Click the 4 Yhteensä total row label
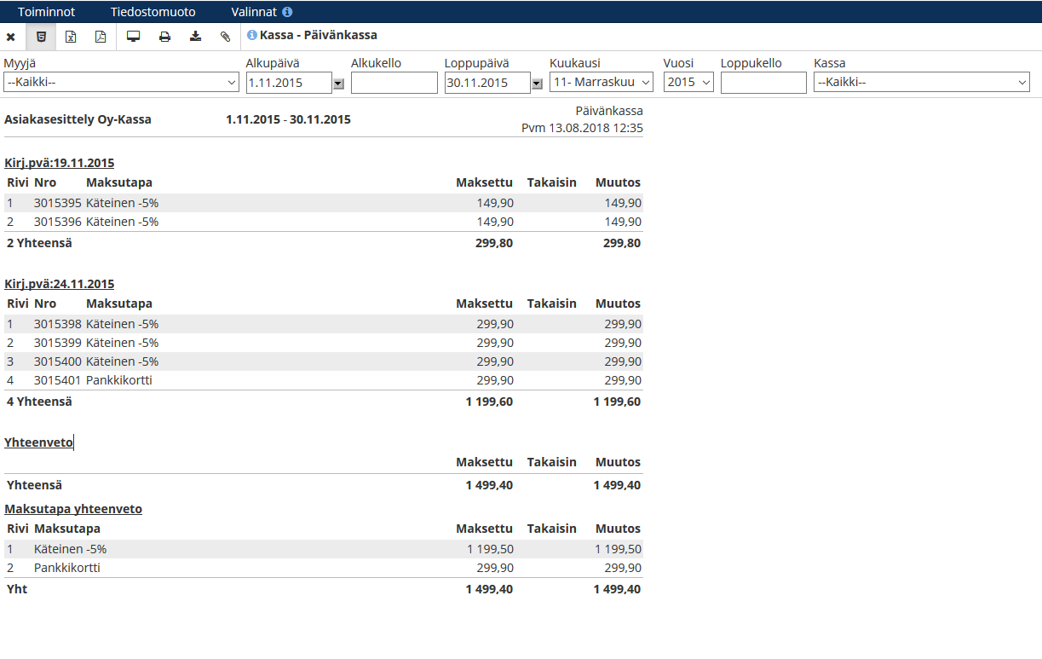The height and width of the screenshot is (659, 1042). click(39, 402)
